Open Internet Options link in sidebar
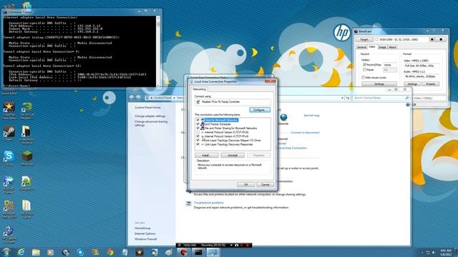This screenshot has height=257, width=458. (145, 233)
